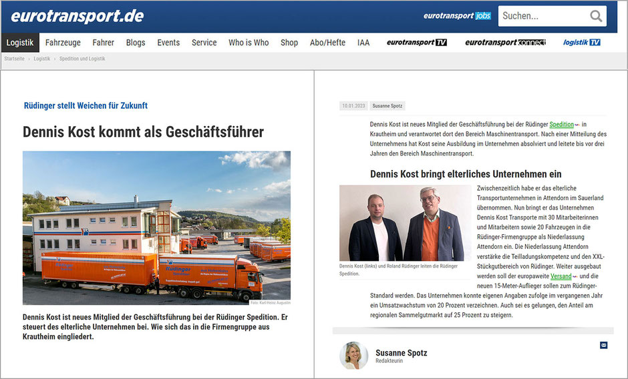Click the caption under the two-men photo
The height and width of the screenshot is (379, 628).
click(398, 270)
